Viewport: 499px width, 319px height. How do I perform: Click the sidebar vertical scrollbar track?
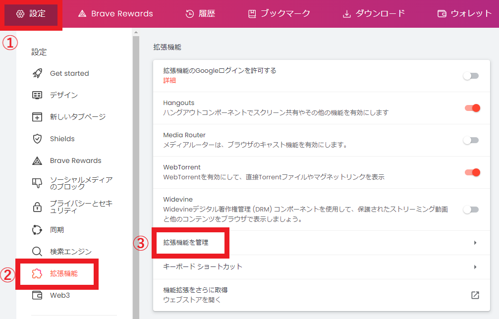point(136,177)
